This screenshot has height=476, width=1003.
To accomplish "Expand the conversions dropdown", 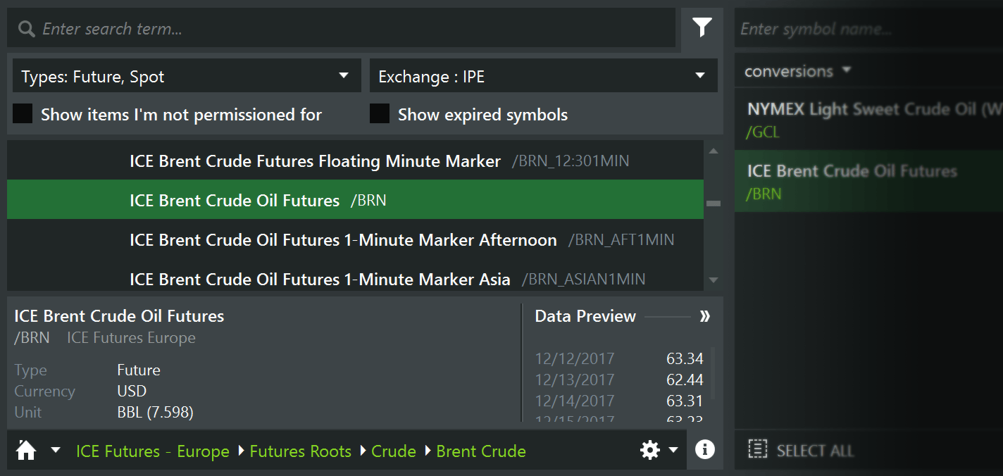I will 797,71.
